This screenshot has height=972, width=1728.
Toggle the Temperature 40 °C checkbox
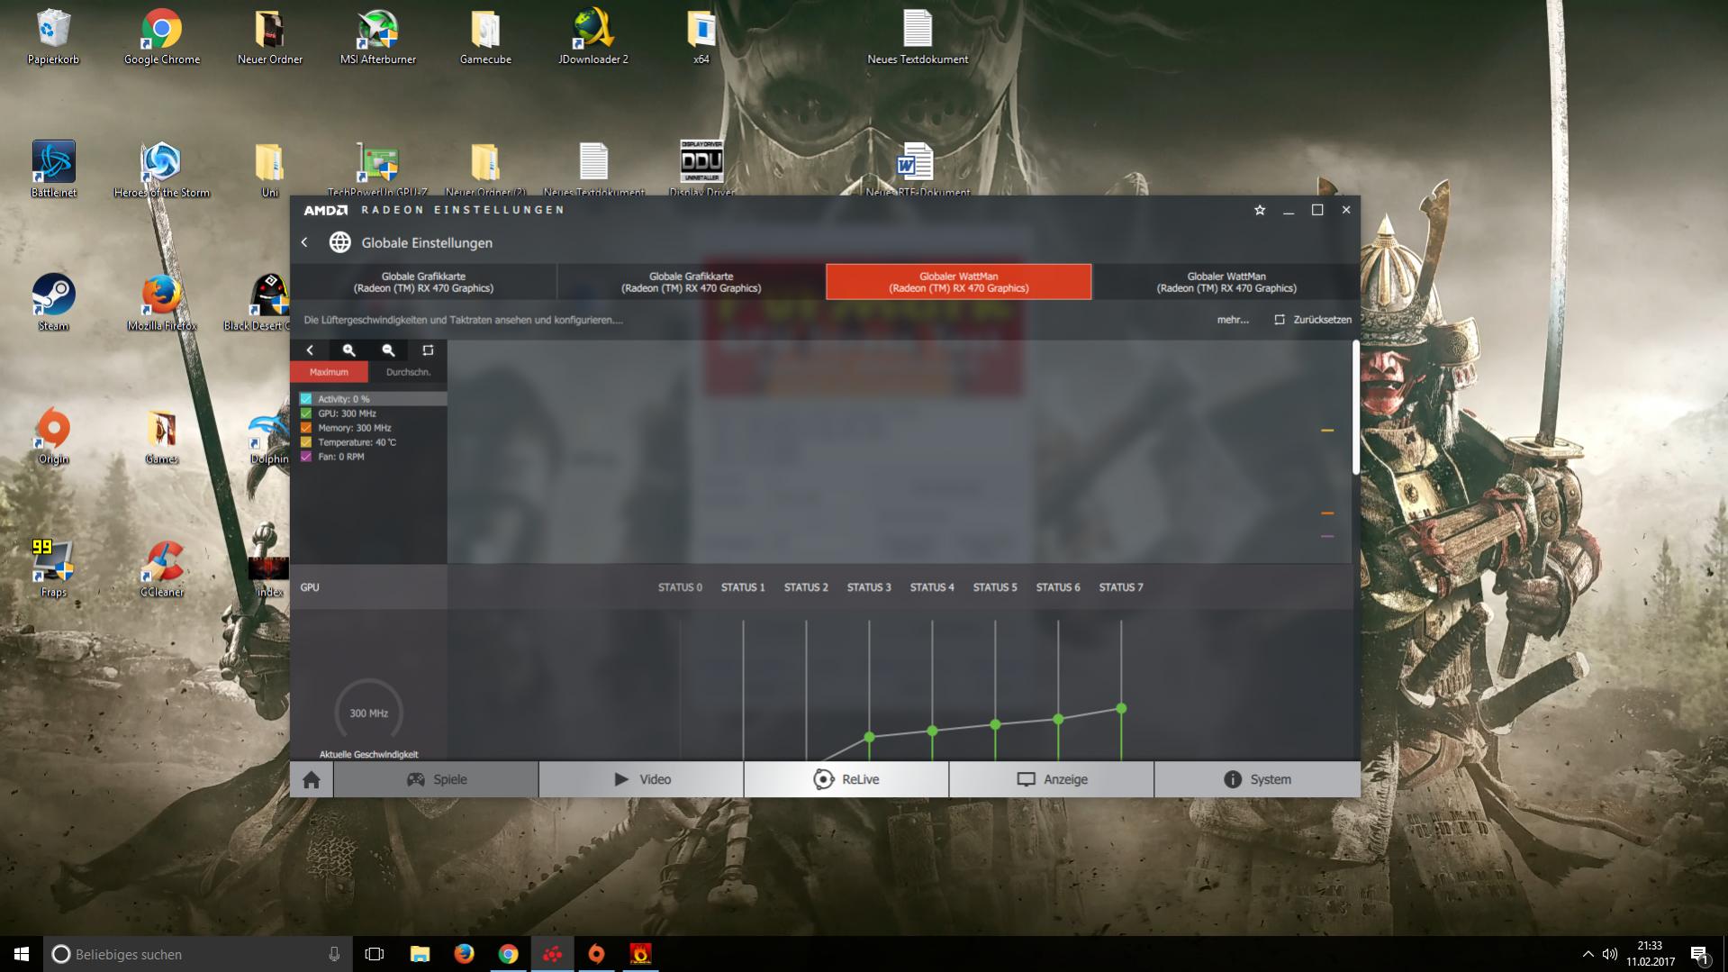[306, 442]
